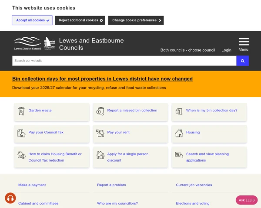This screenshot has width=261, height=208.
Task: Open the bin collection days changed notice
Action: coord(102,79)
